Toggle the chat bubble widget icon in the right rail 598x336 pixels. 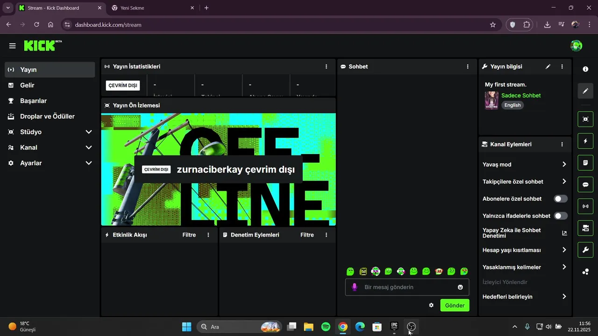point(585,184)
